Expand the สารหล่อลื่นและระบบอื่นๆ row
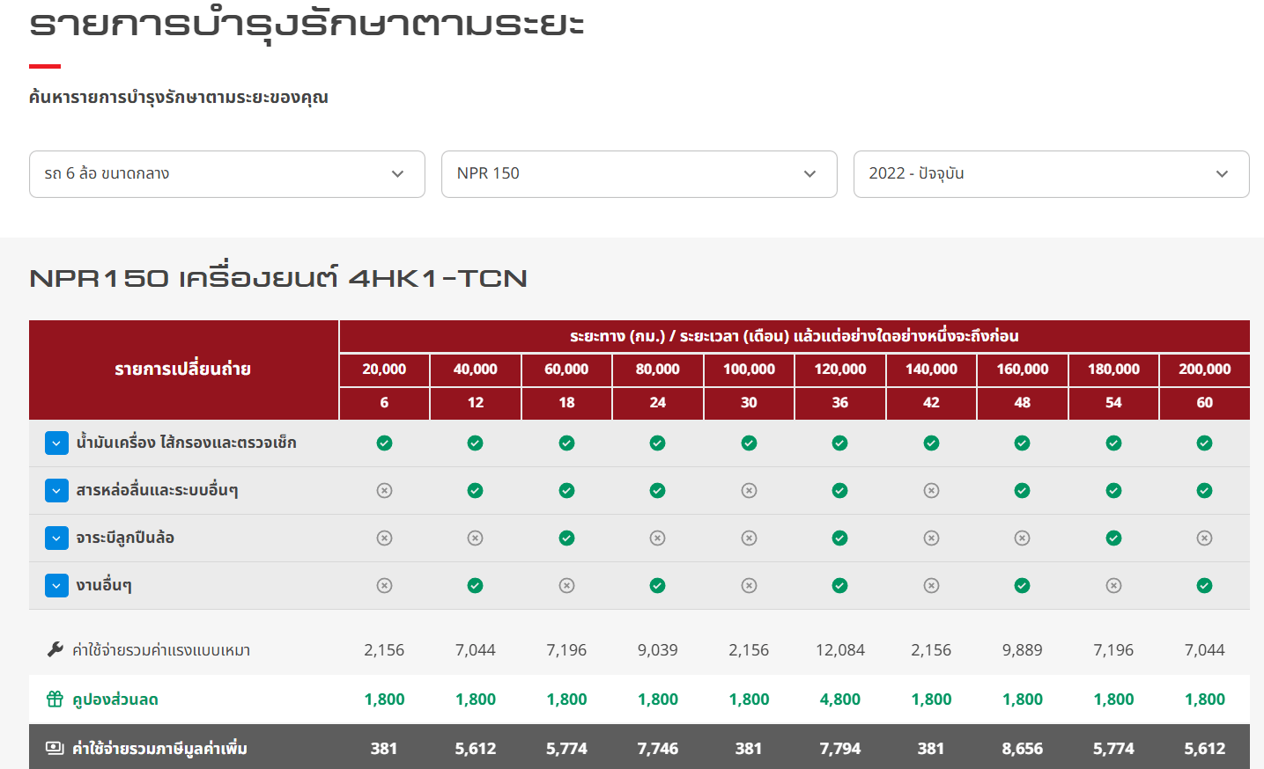This screenshot has width=1264, height=769. point(56,491)
